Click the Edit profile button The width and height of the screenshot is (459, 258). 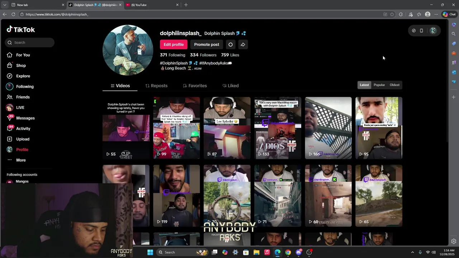tap(174, 44)
